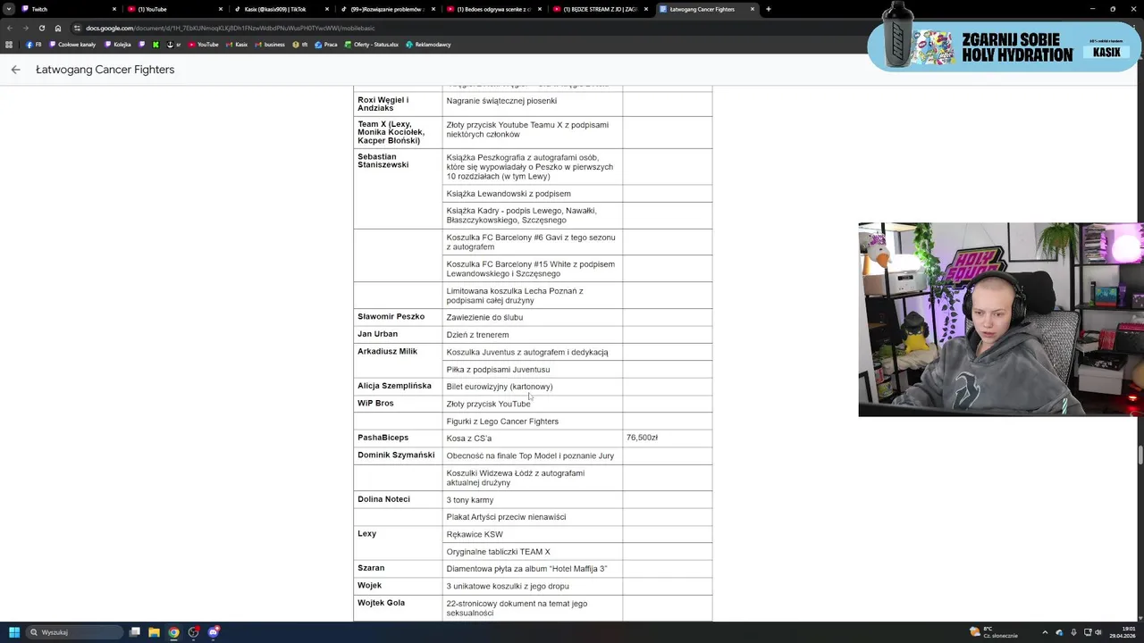Switch to the Twitch browser tab

pyautogui.click(x=67, y=9)
